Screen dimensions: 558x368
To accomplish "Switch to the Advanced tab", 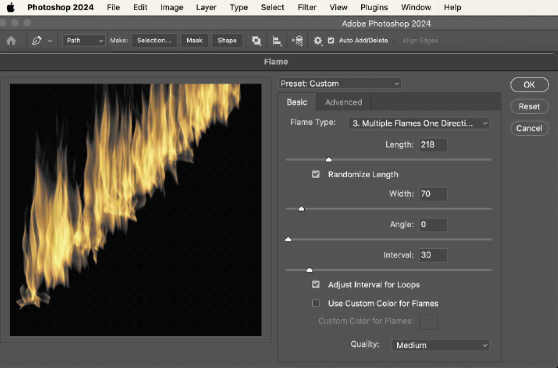I will pyautogui.click(x=344, y=102).
